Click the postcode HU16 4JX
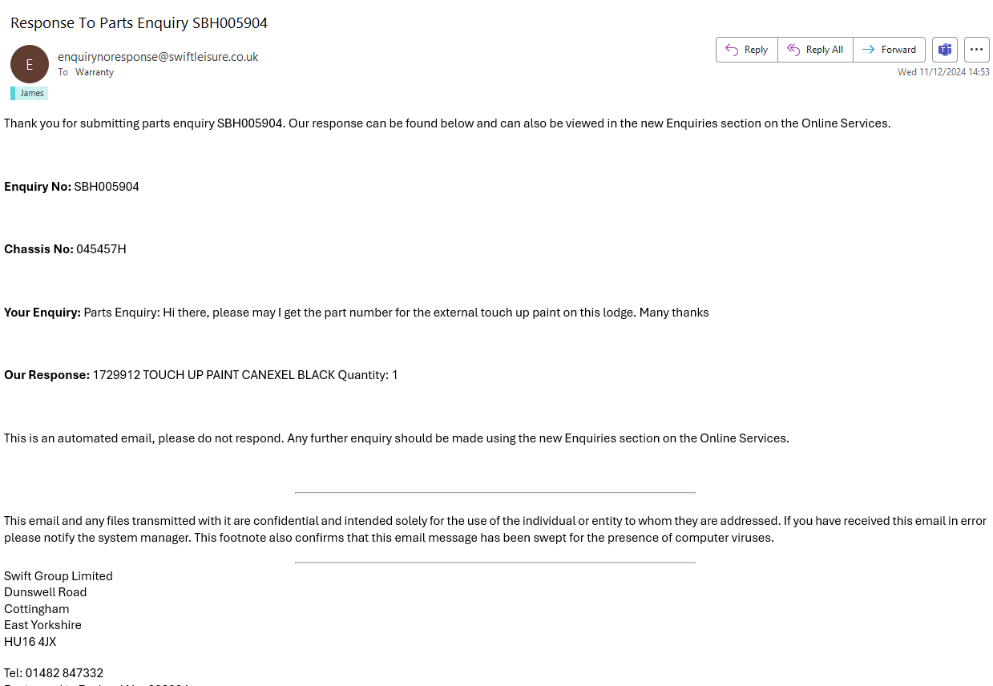 (x=30, y=642)
